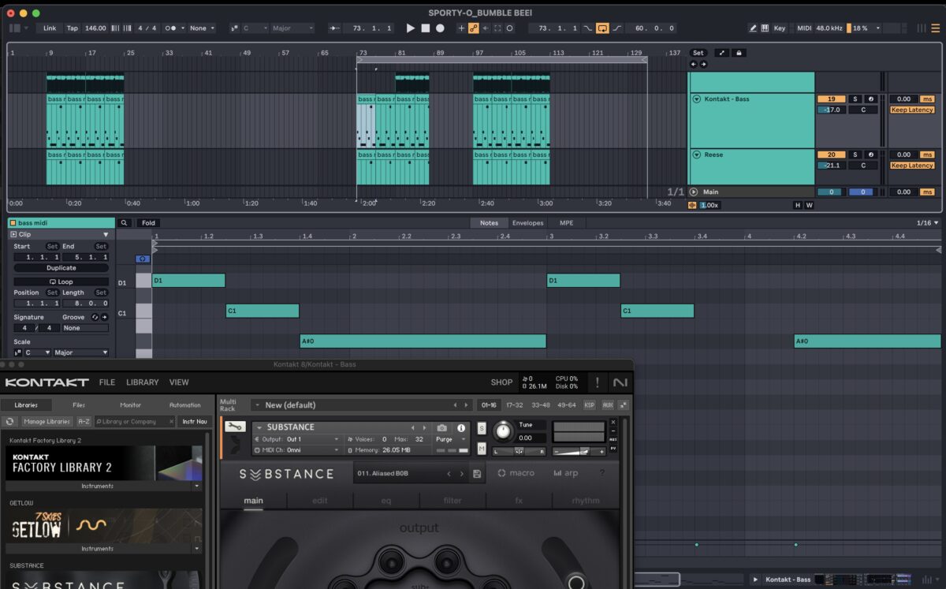Click the Kontakt - Bass volume value -17.0
Image resolution: width=946 pixels, height=589 pixels.
pyautogui.click(x=831, y=110)
